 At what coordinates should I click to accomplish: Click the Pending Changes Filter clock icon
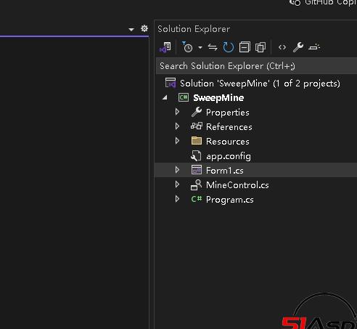point(187,47)
